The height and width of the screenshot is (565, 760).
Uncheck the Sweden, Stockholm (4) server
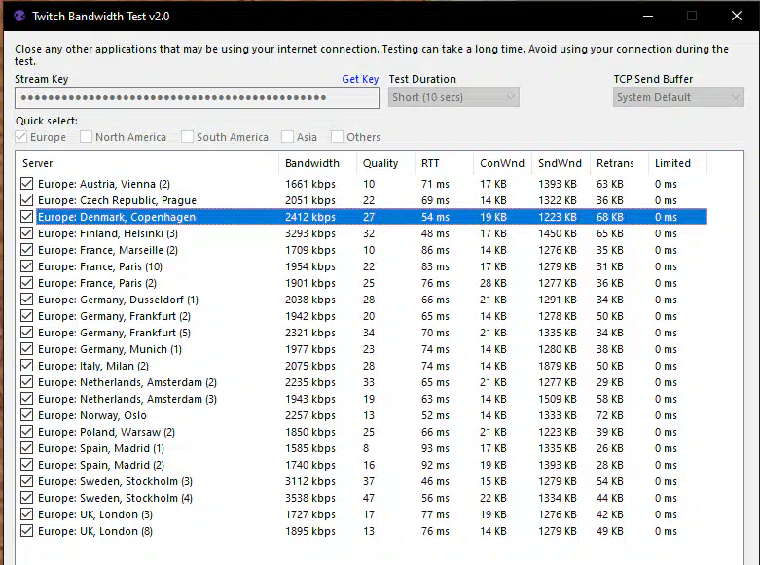[x=27, y=498]
